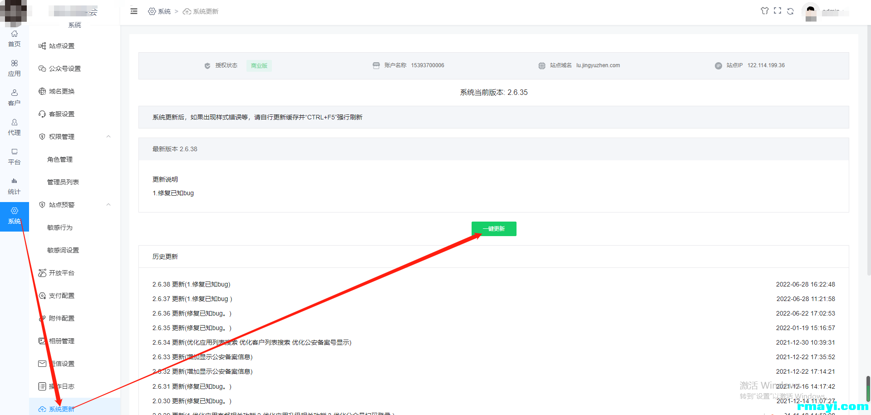Click the 系统更新 cloud icon in sidebar
Screen dimensions: 871x415
pyautogui.click(x=42, y=409)
